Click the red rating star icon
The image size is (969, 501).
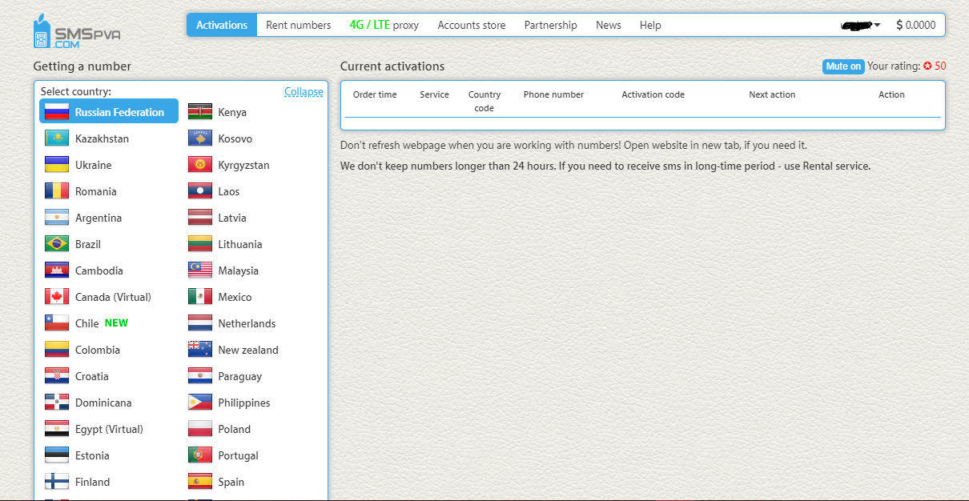927,66
